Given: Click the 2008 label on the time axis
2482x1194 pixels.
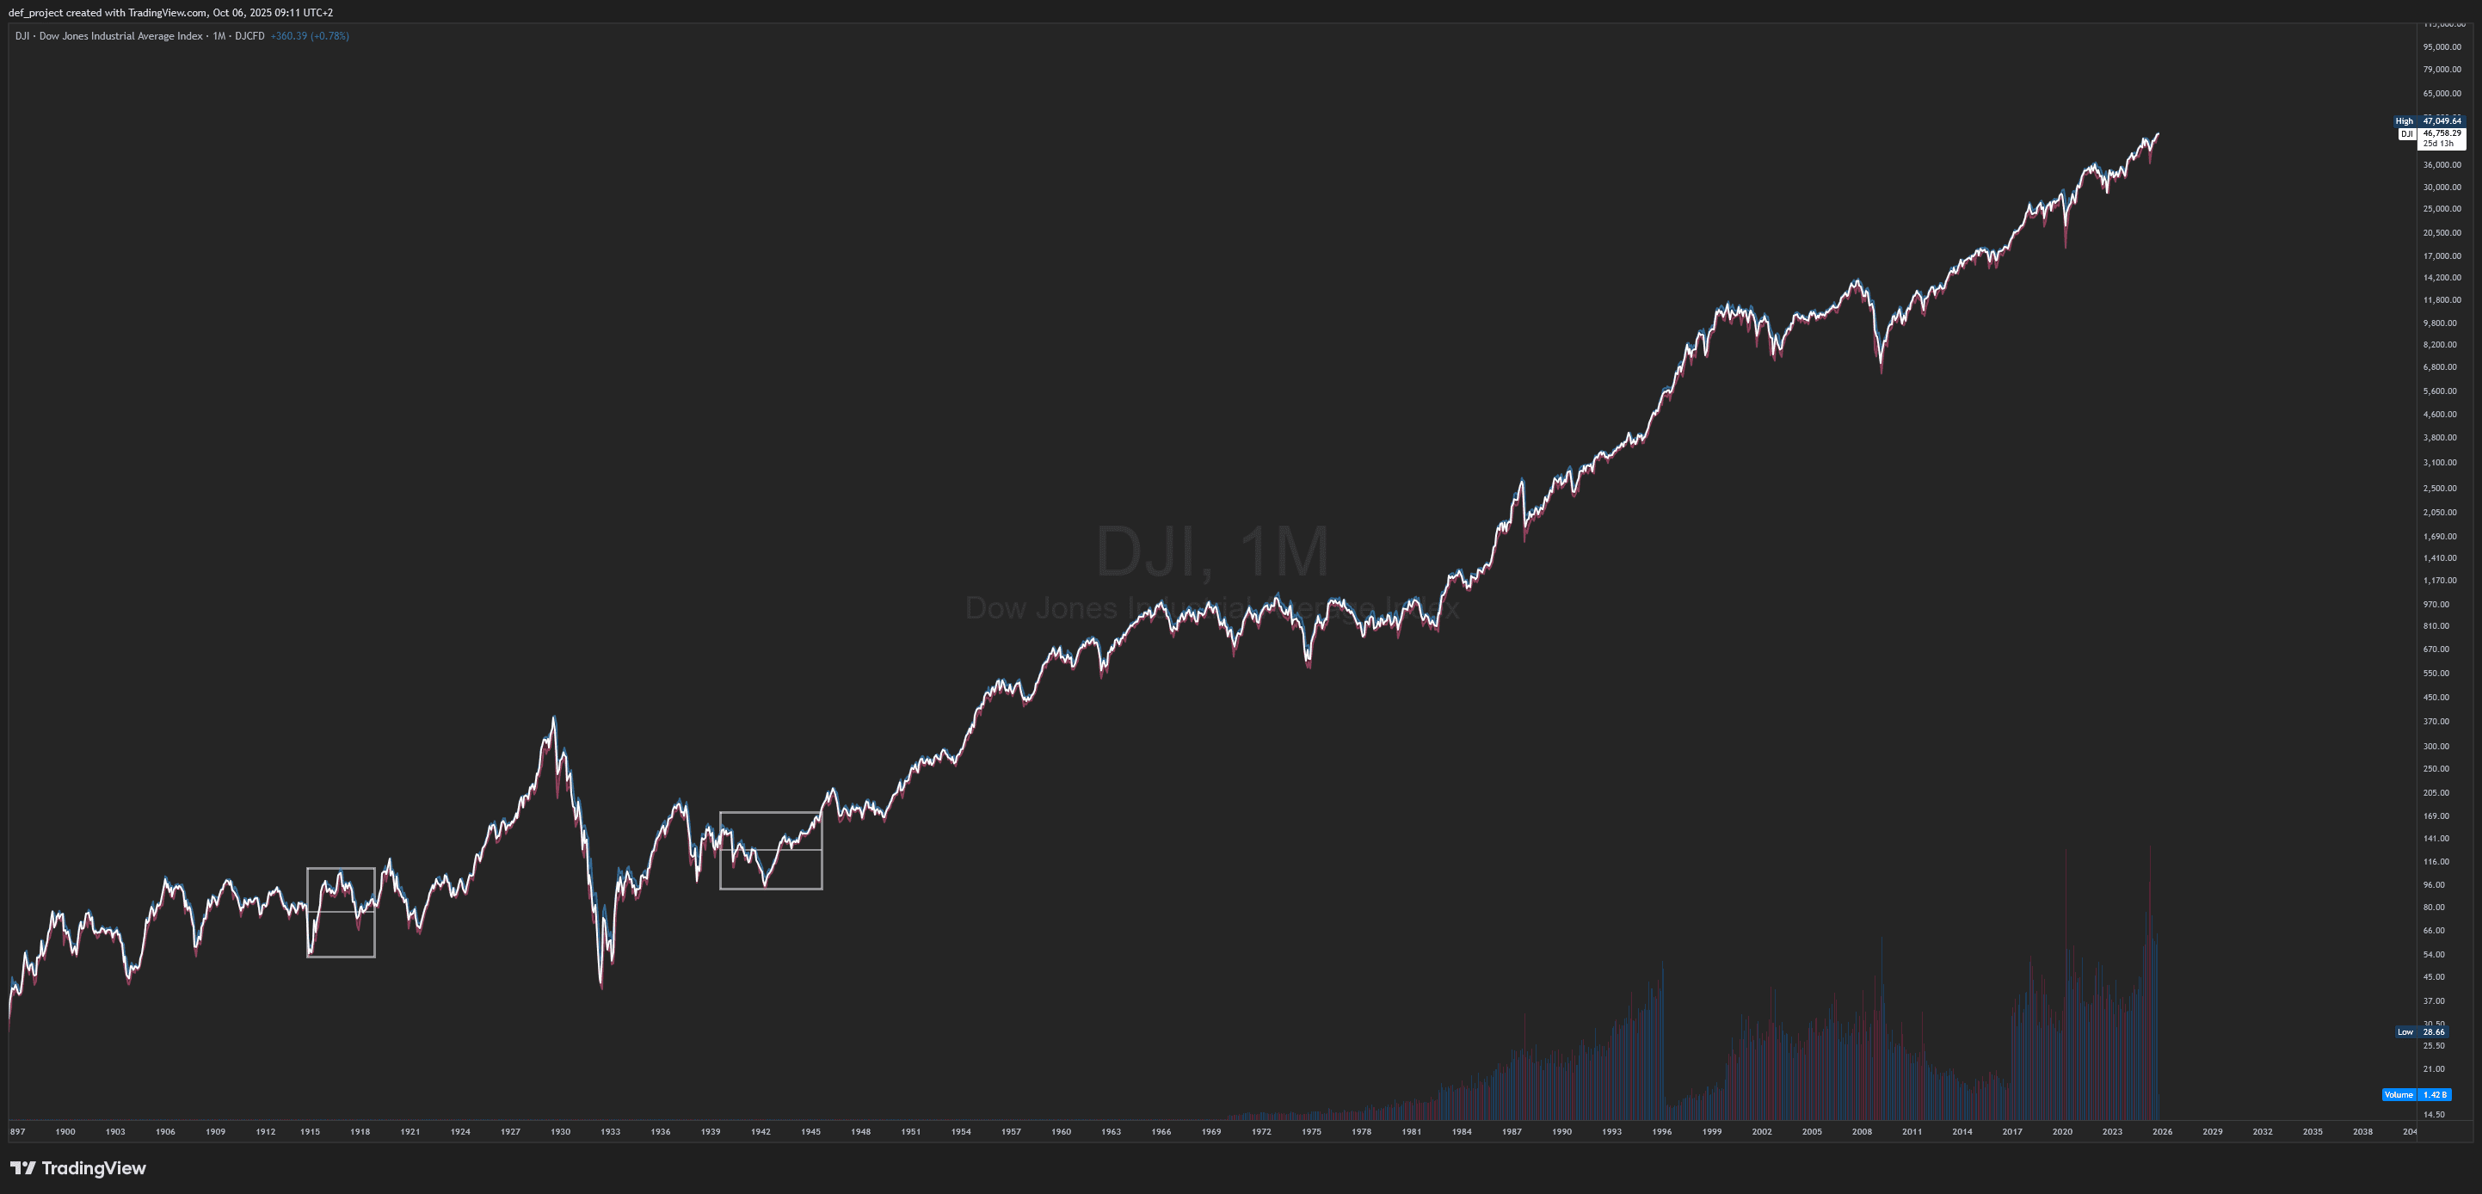Looking at the screenshot, I should (1862, 1131).
